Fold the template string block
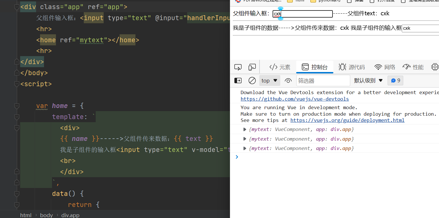Image resolution: width=439 pixels, height=218 pixels. pos(17,117)
